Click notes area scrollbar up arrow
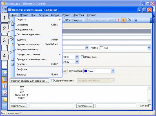156x116 pixels. [149, 88]
